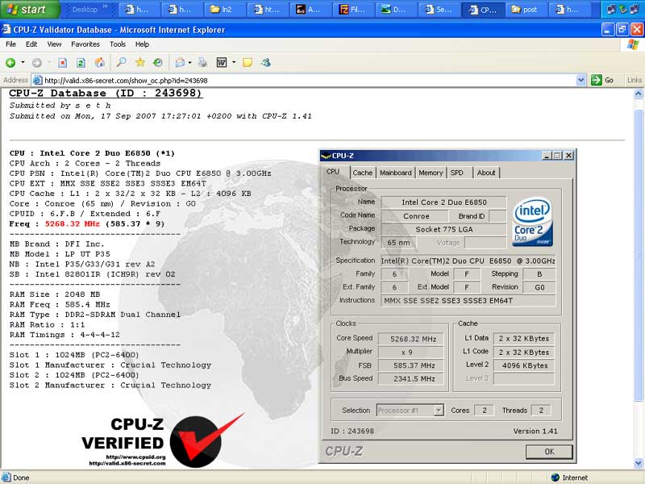Click the OK button in CPU-Z
The image size is (645, 484).
tap(549, 452)
